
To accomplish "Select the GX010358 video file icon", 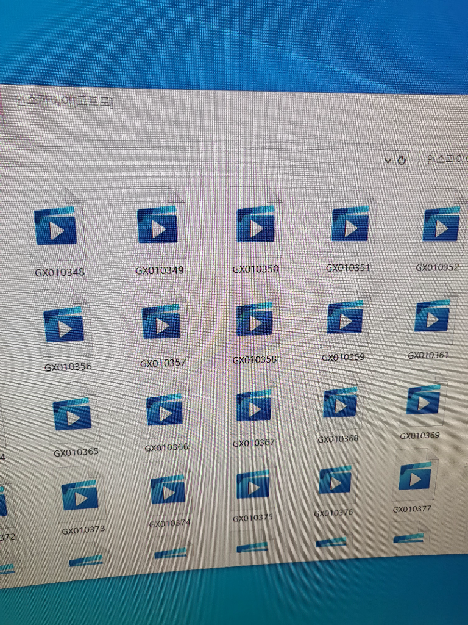I will pyautogui.click(x=255, y=319).
